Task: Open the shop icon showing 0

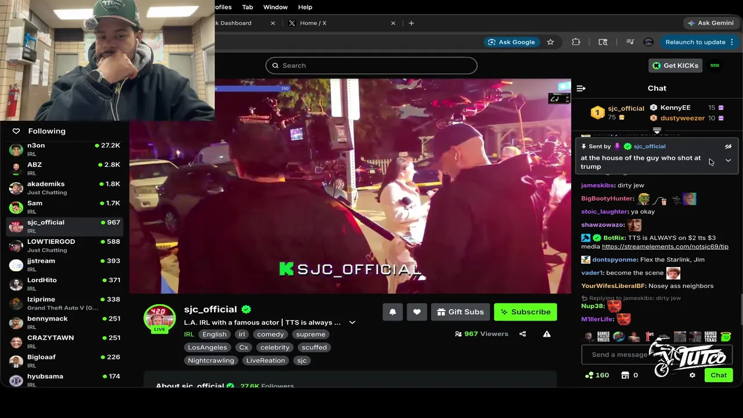Action: (629, 375)
